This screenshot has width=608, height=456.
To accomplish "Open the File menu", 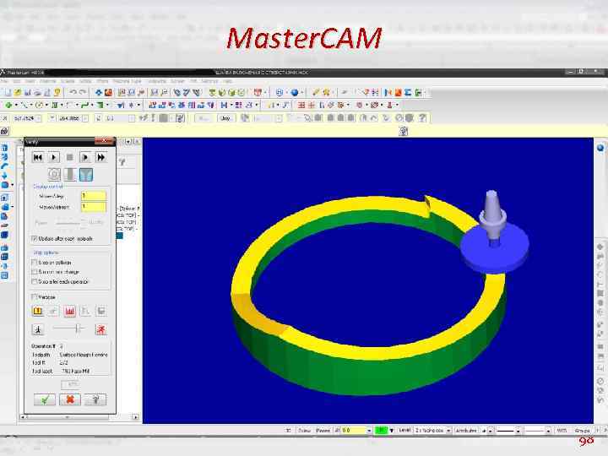I will click(4, 81).
